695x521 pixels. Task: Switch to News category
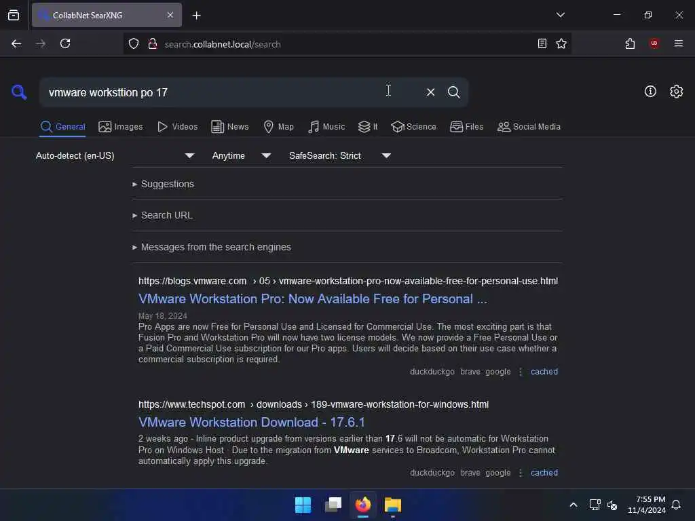[x=229, y=127]
